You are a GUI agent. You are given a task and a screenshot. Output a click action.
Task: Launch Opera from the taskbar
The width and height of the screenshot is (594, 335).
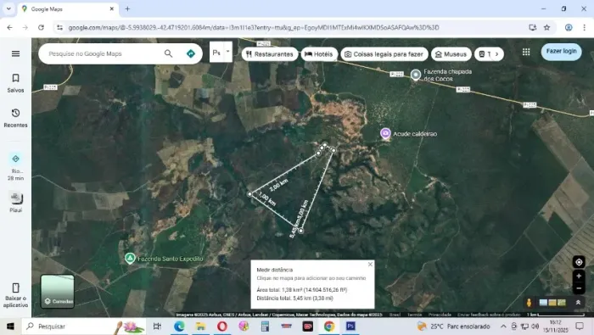222,327
